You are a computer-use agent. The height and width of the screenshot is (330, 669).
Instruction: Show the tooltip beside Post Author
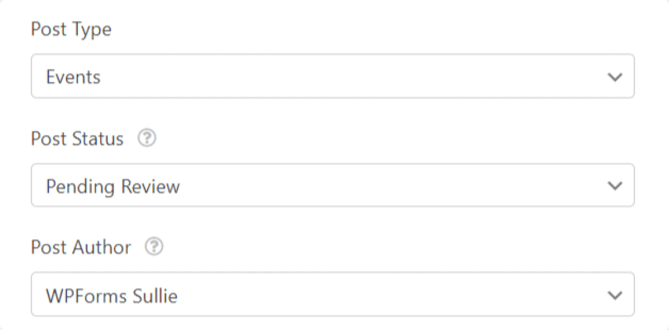click(154, 247)
